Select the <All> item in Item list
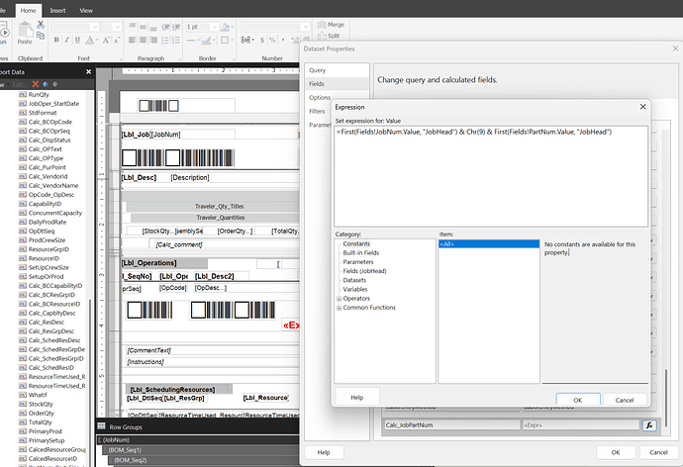This screenshot has width=683, height=467. (489, 244)
